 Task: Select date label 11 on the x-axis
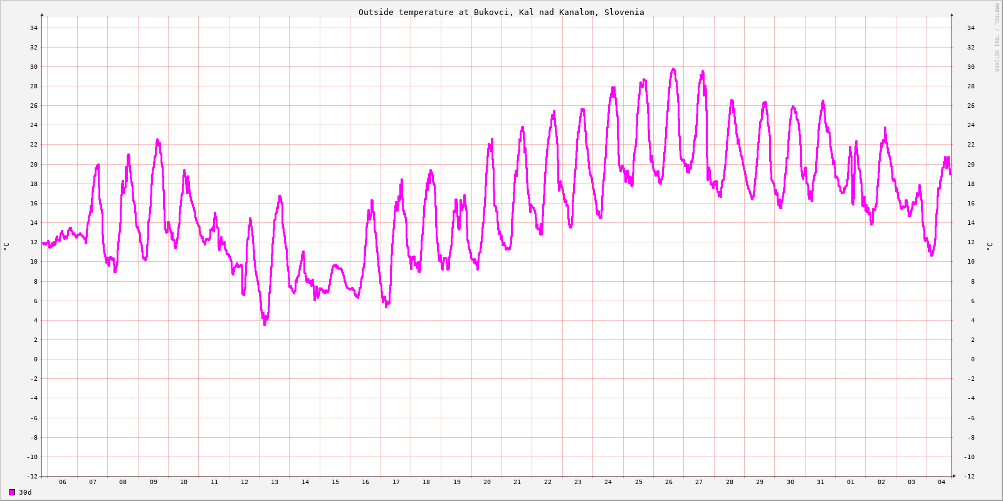214,482
